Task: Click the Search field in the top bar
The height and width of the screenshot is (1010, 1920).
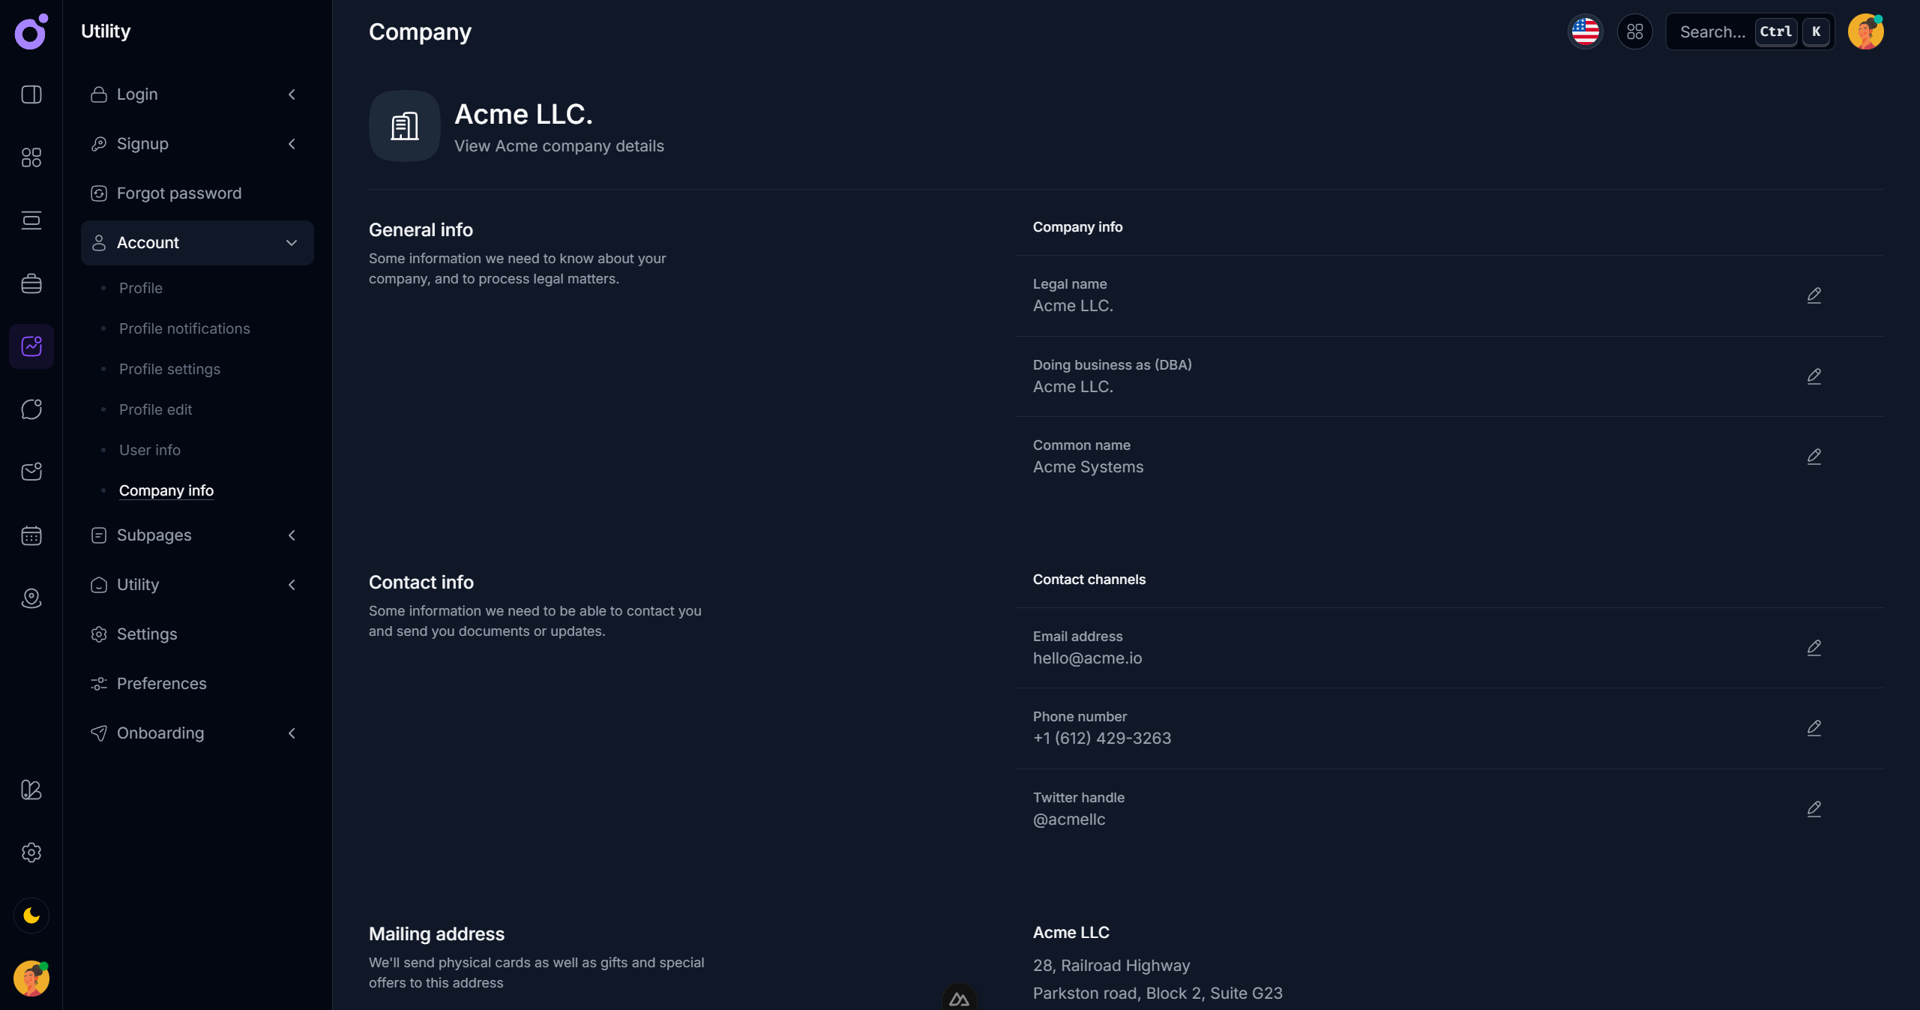Action: coord(1712,31)
